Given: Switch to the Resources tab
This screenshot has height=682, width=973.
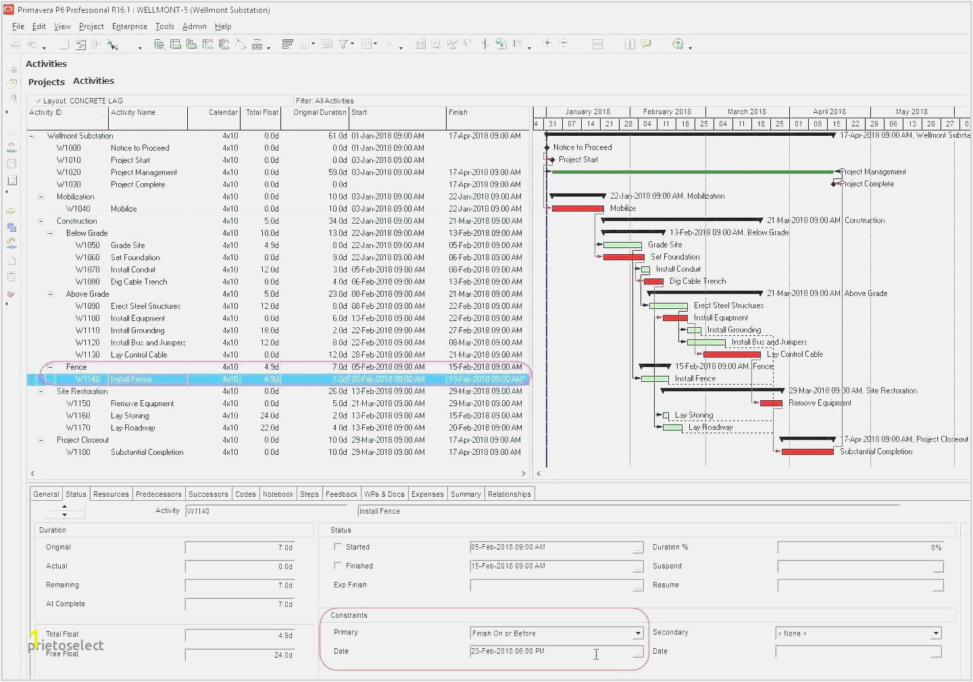Looking at the screenshot, I should tap(111, 494).
